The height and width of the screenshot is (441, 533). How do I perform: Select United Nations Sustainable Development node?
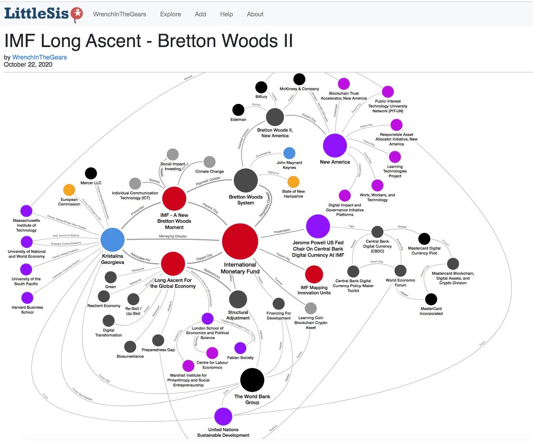223,416
